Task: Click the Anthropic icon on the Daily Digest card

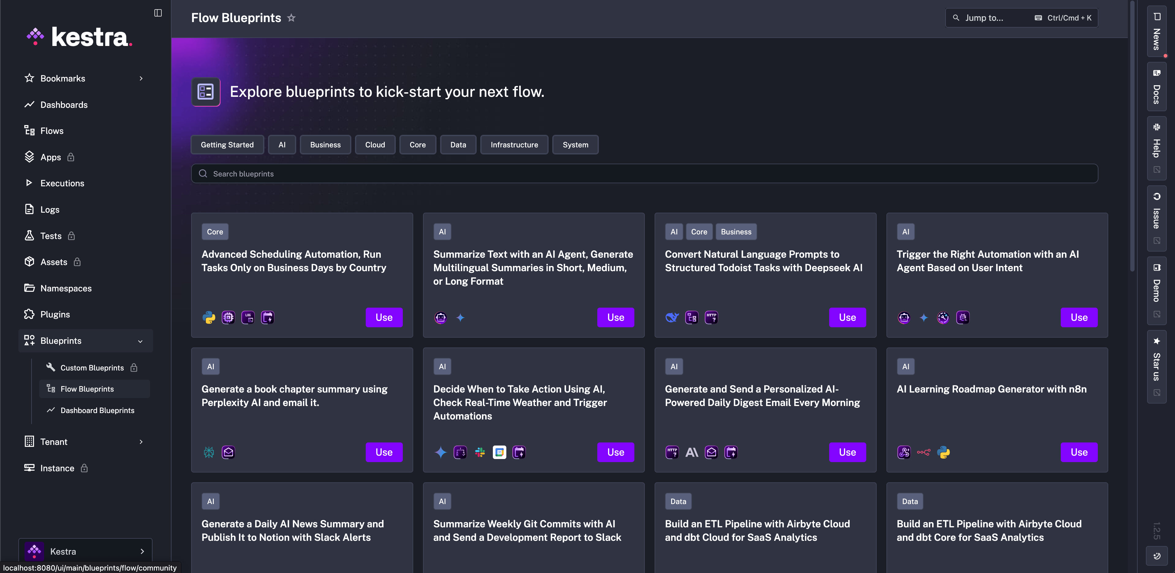Action: click(692, 452)
